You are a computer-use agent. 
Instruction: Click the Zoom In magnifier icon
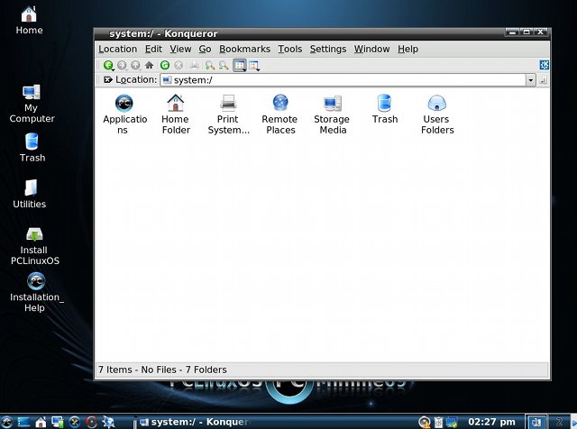pos(210,66)
